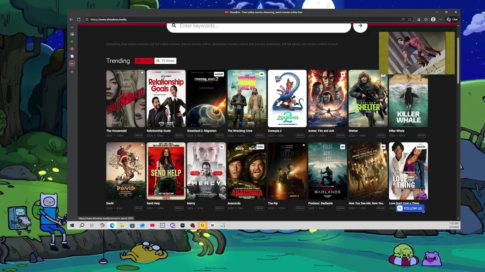Image resolution: width=485 pixels, height=272 pixels.
Task: Open the browser profile avatar
Action: point(433,19)
